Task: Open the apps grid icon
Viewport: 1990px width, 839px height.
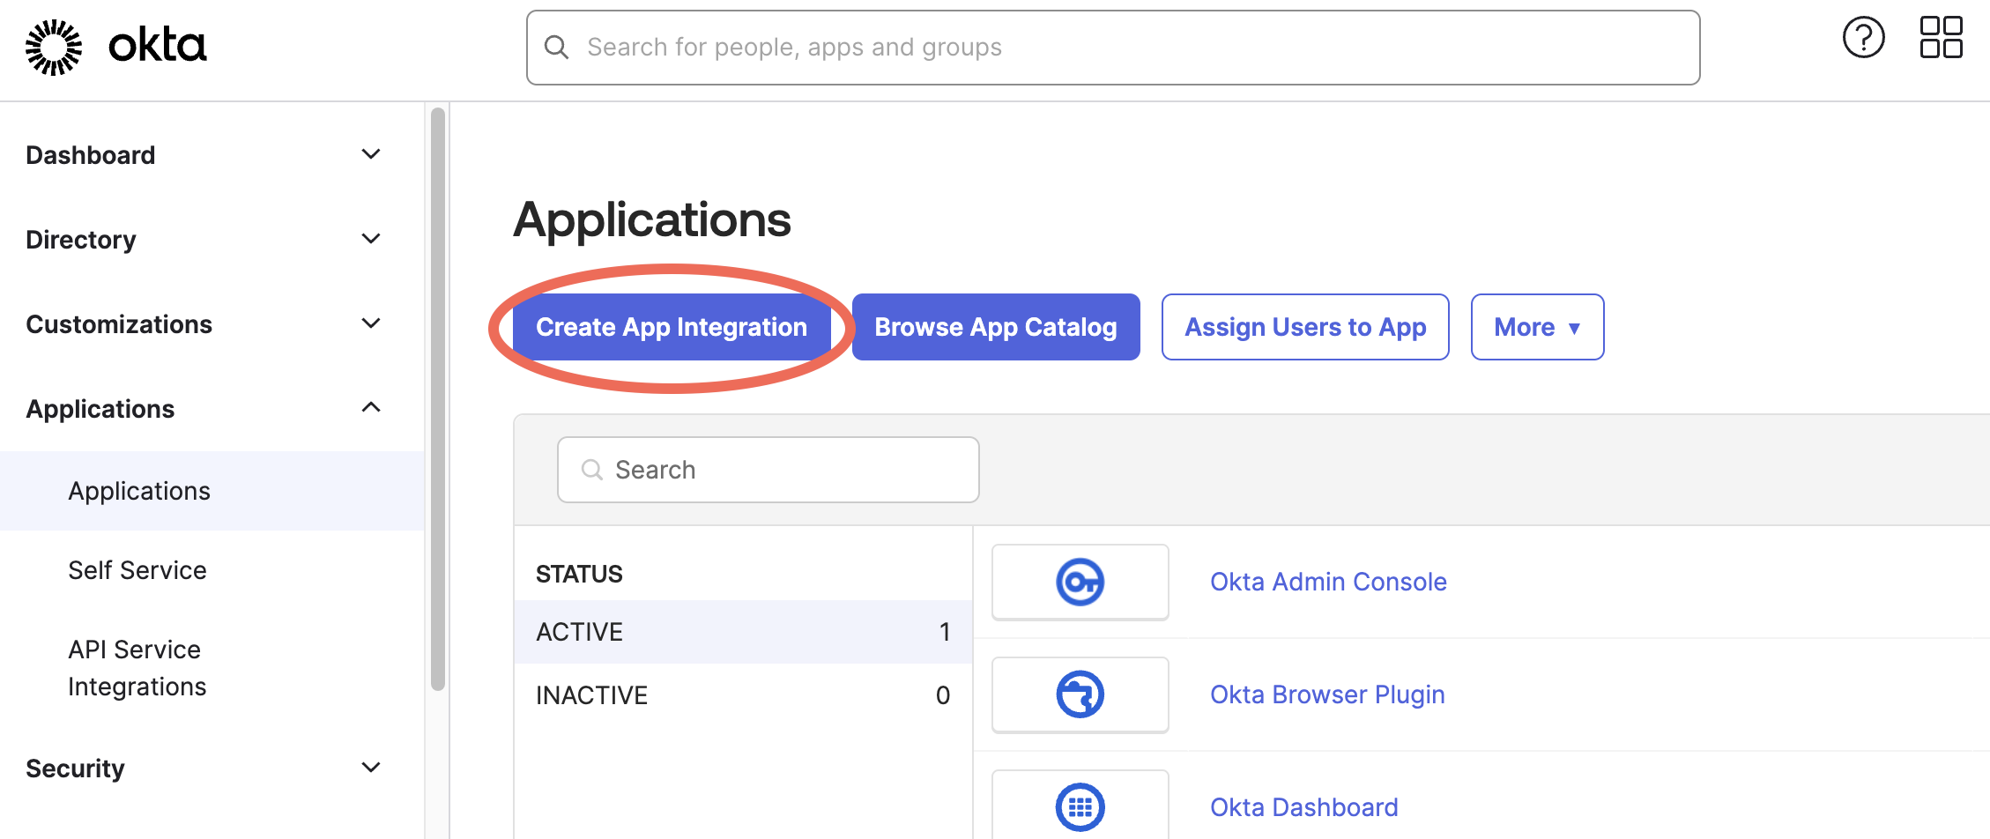Action: 1942,38
